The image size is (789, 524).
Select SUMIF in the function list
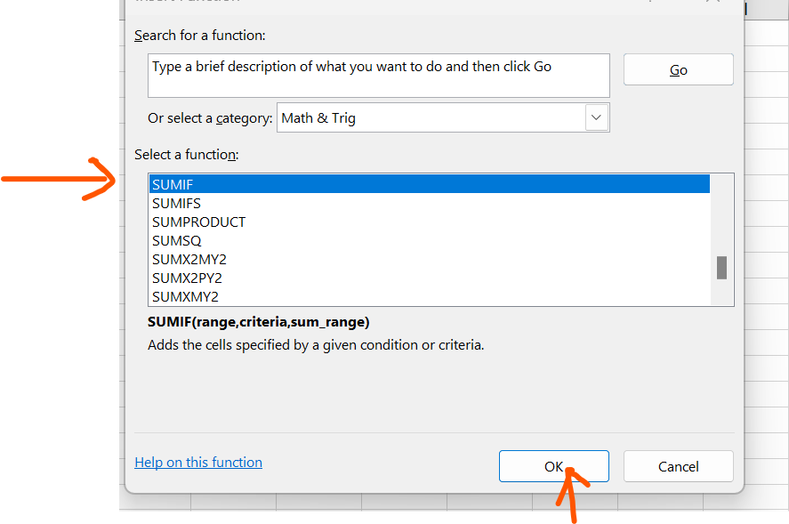coord(430,184)
